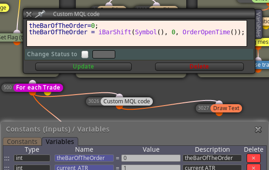269x170 pixels.
Task: Edit the MQL code text area
Action: tap(137, 33)
